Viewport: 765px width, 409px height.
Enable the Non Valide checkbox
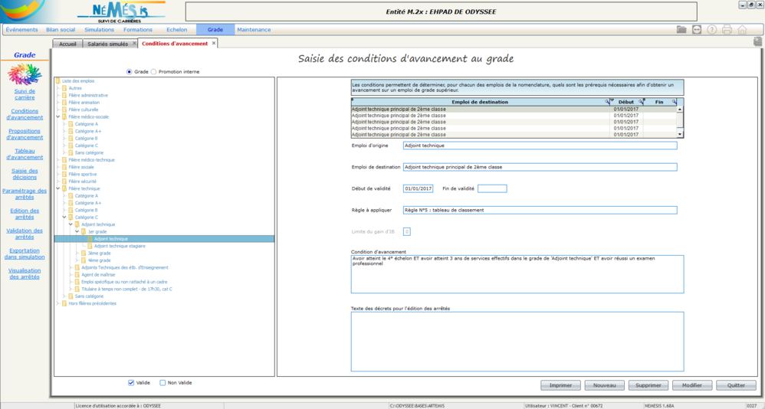pos(163,382)
